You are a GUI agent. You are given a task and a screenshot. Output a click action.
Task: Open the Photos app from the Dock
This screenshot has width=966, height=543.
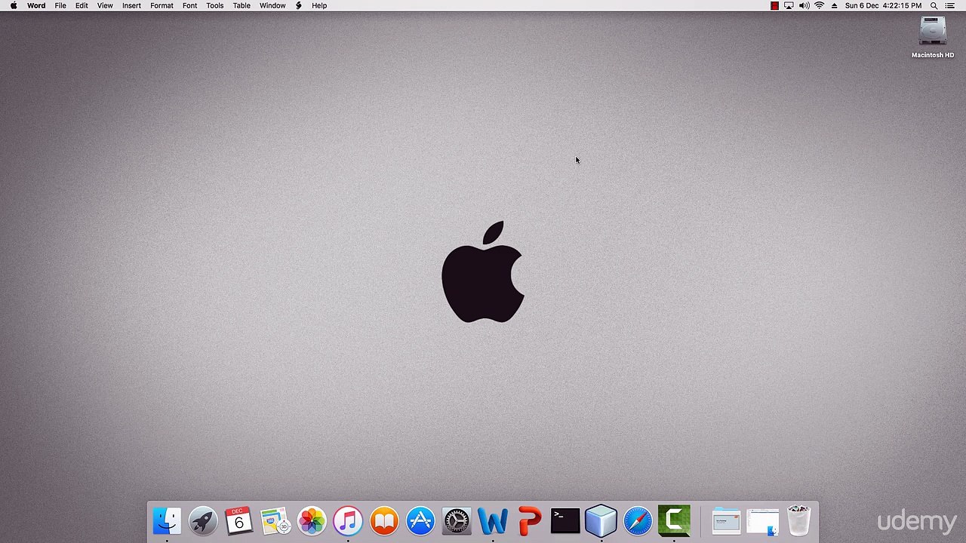coord(312,521)
